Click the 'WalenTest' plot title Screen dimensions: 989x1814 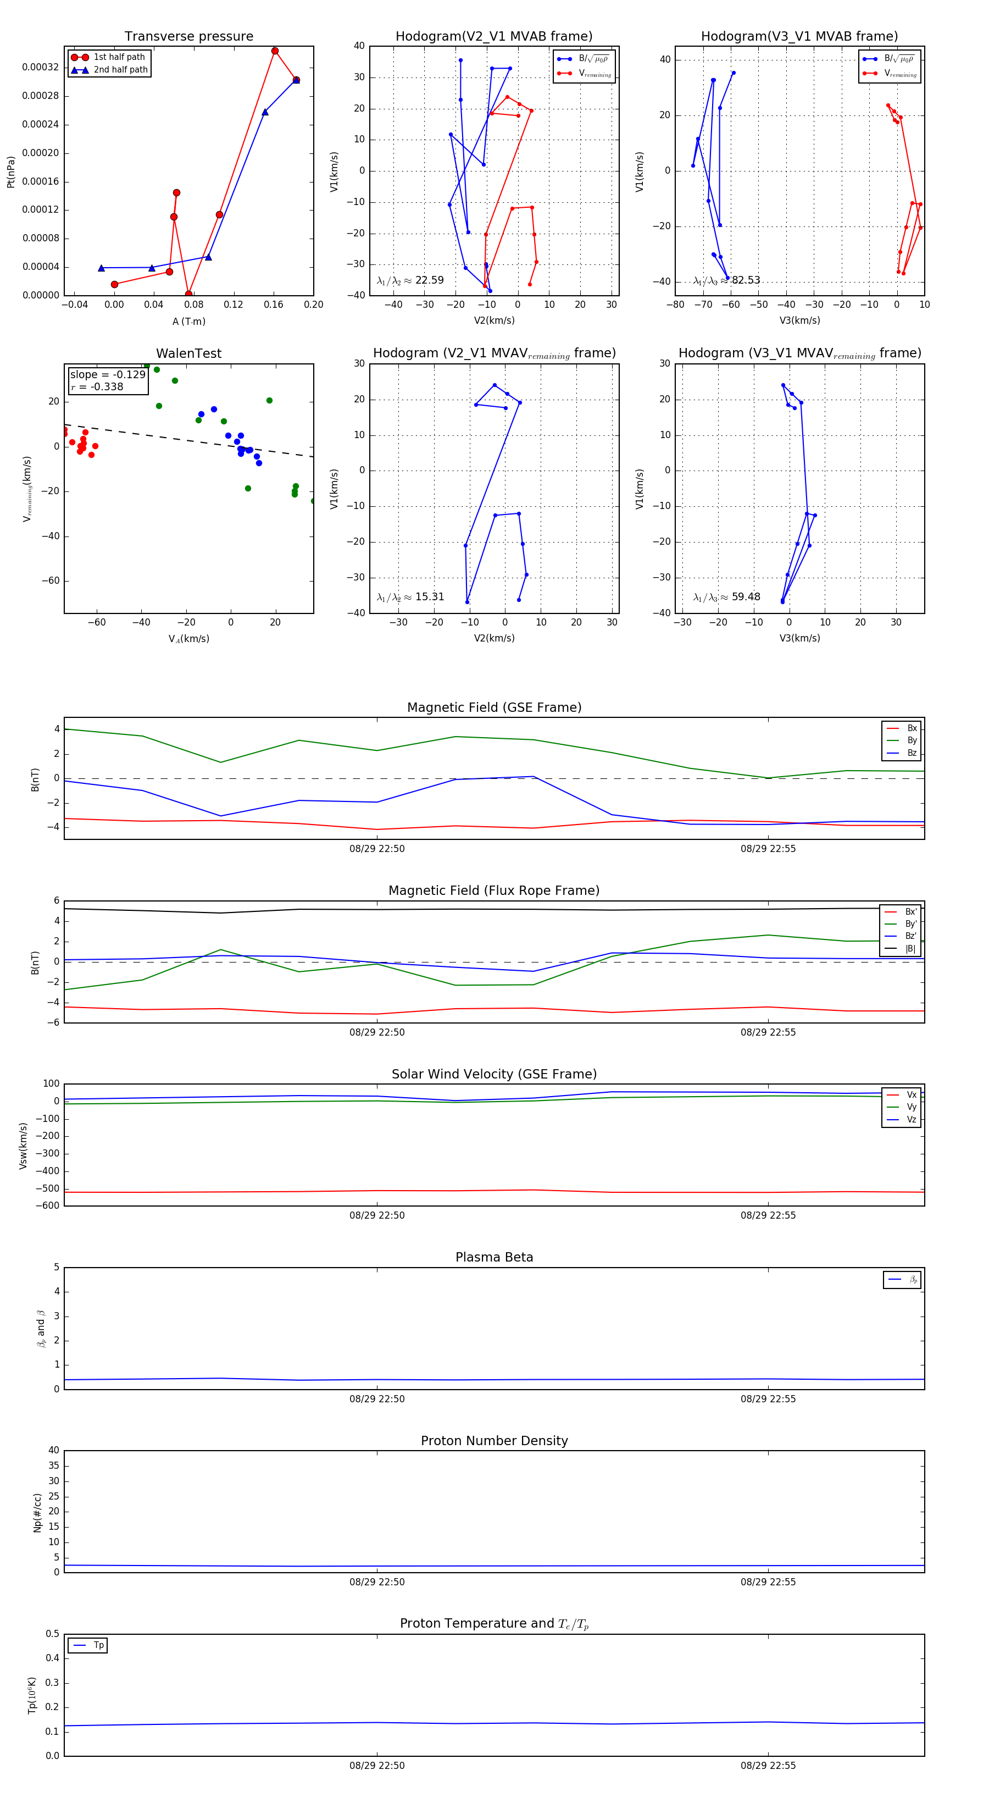click(188, 353)
